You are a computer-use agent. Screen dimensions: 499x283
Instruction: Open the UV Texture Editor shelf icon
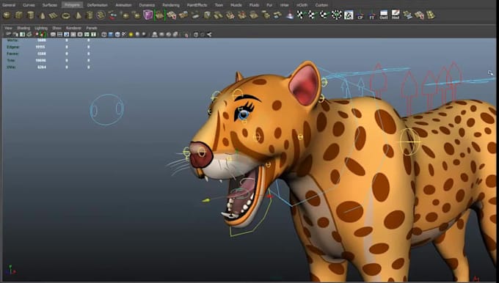point(349,15)
